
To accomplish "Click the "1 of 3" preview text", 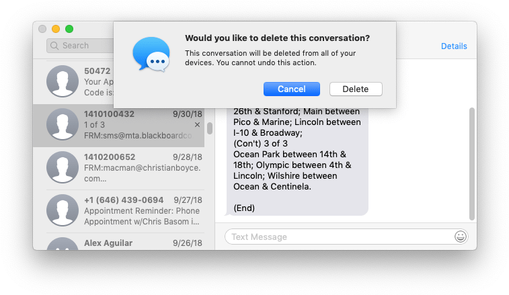I will point(94,124).
